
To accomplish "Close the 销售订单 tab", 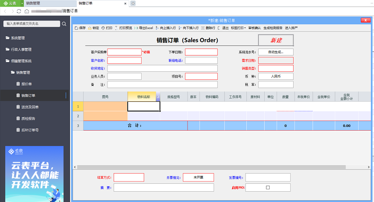I will point(125,4).
